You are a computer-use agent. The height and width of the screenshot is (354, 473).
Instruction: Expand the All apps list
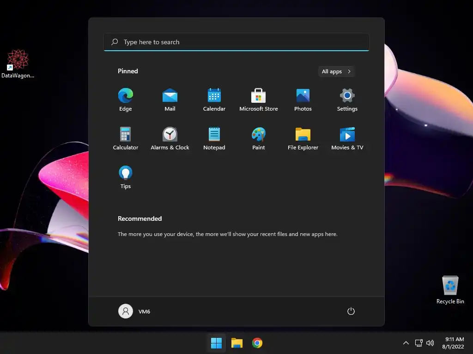(336, 71)
